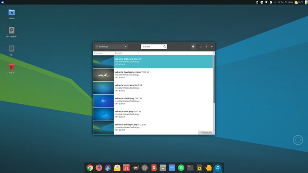Select the xubuntu-utopic.png thumbnail
308x173 pixels.
104,101
